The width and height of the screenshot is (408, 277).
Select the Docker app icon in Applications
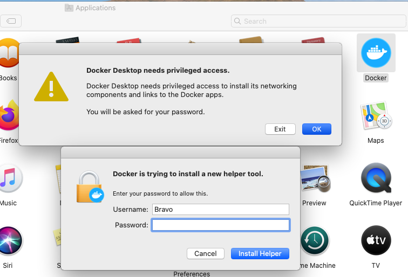coord(376,53)
